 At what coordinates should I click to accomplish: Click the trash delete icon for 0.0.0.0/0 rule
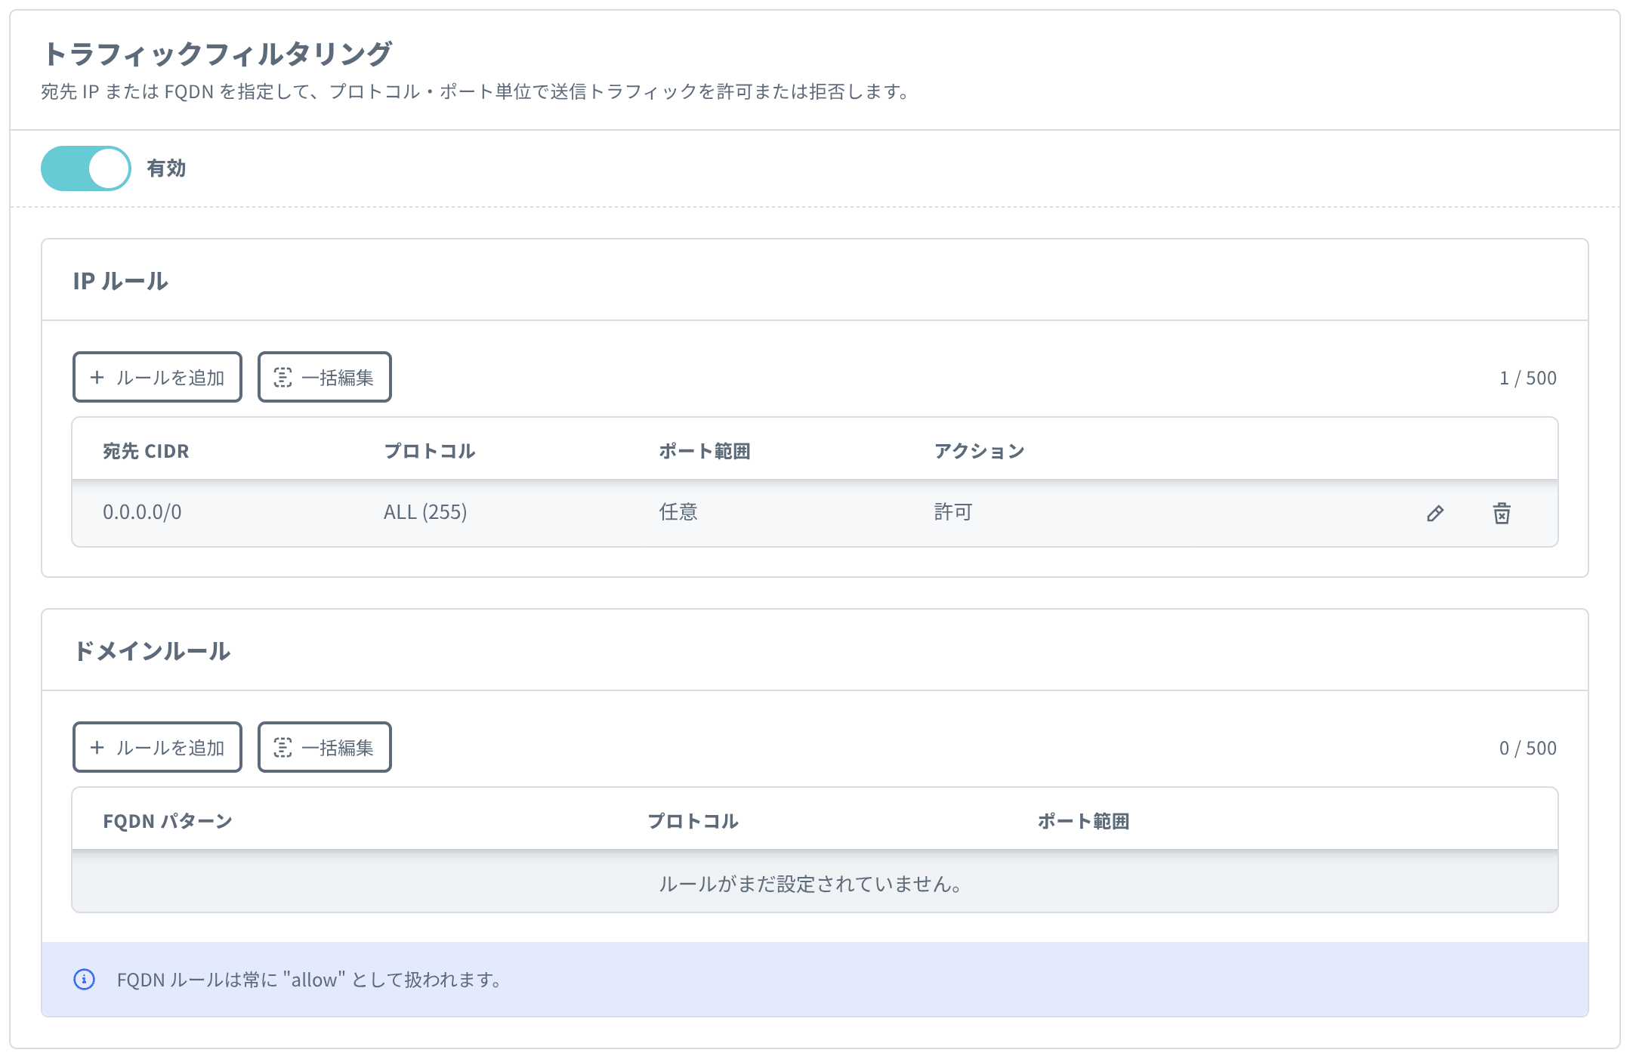(x=1502, y=514)
